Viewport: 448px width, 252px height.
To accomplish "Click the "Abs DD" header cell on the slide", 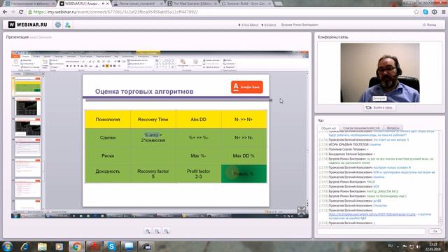I will tap(198, 120).
